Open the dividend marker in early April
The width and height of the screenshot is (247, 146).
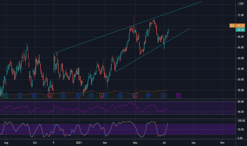point(120,96)
